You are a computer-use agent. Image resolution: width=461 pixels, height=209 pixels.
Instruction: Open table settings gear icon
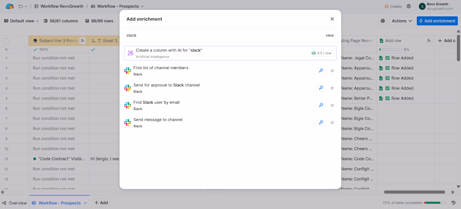tap(383, 21)
